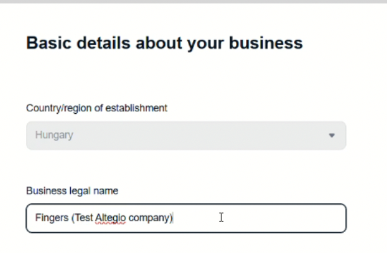Click the 'Country/region of establishment' label

[x=96, y=108]
